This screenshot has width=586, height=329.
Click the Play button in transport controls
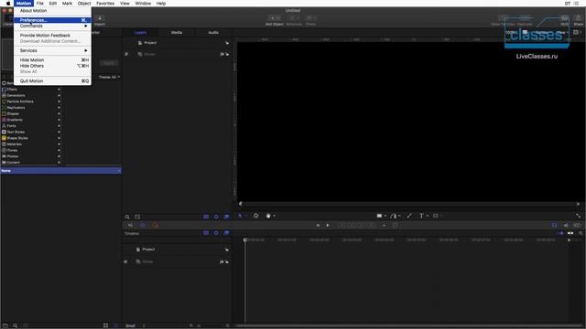tap(328, 226)
